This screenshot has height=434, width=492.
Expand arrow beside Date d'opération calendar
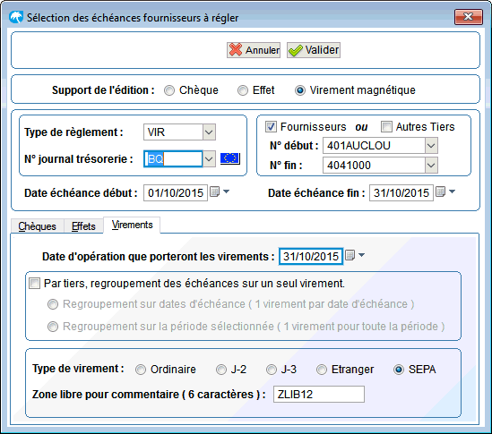point(361,255)
